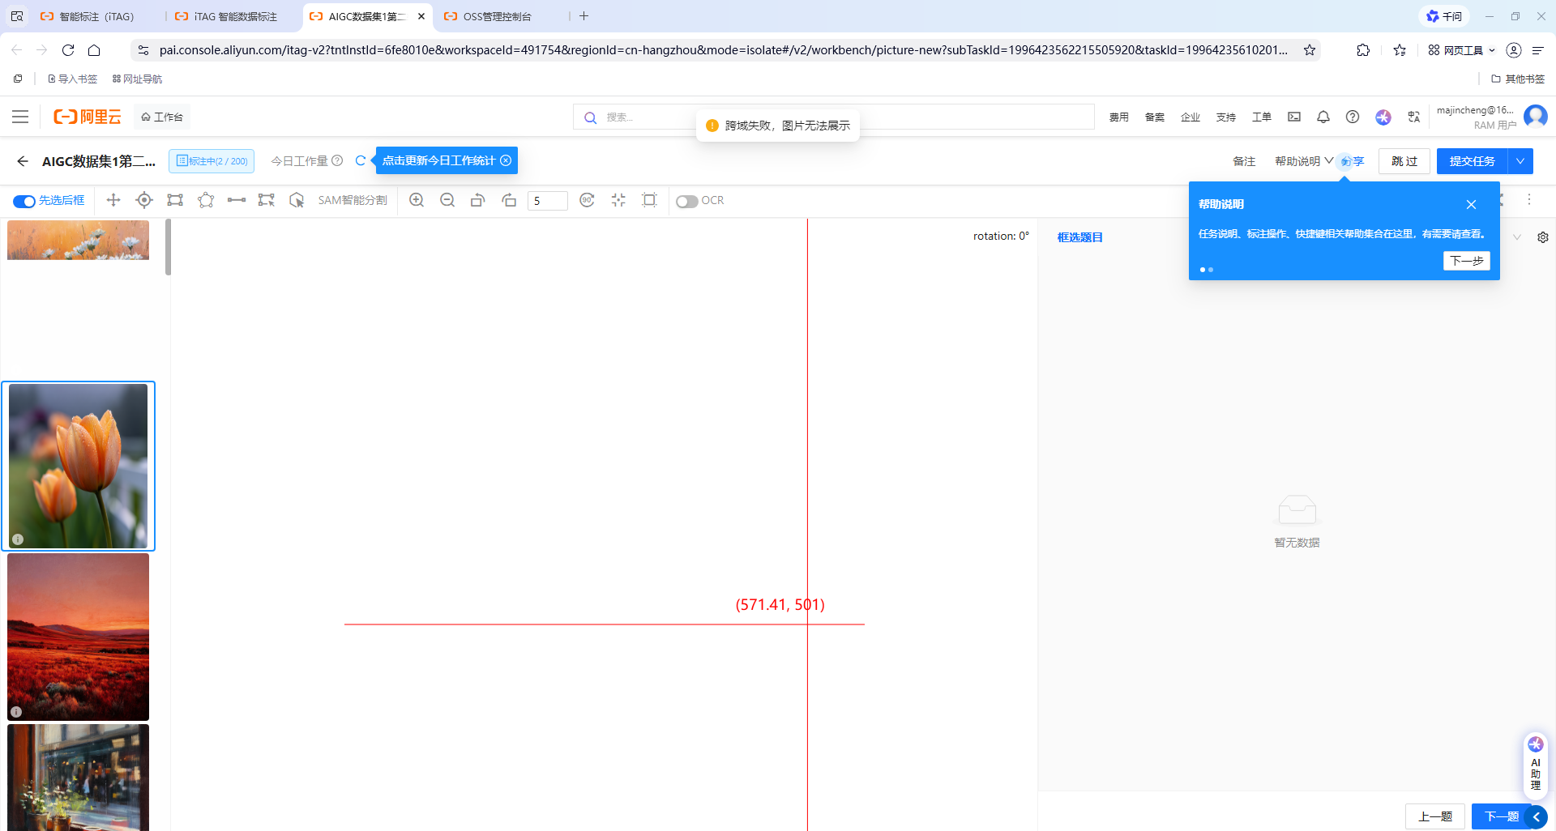The image size is (1556, 831).
Task: Open the help question-mark icon in header
Action: click(1353, 117)
